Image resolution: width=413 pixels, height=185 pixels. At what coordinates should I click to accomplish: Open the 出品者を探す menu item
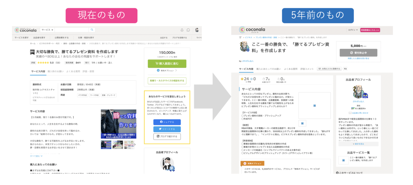pos(39,37)
